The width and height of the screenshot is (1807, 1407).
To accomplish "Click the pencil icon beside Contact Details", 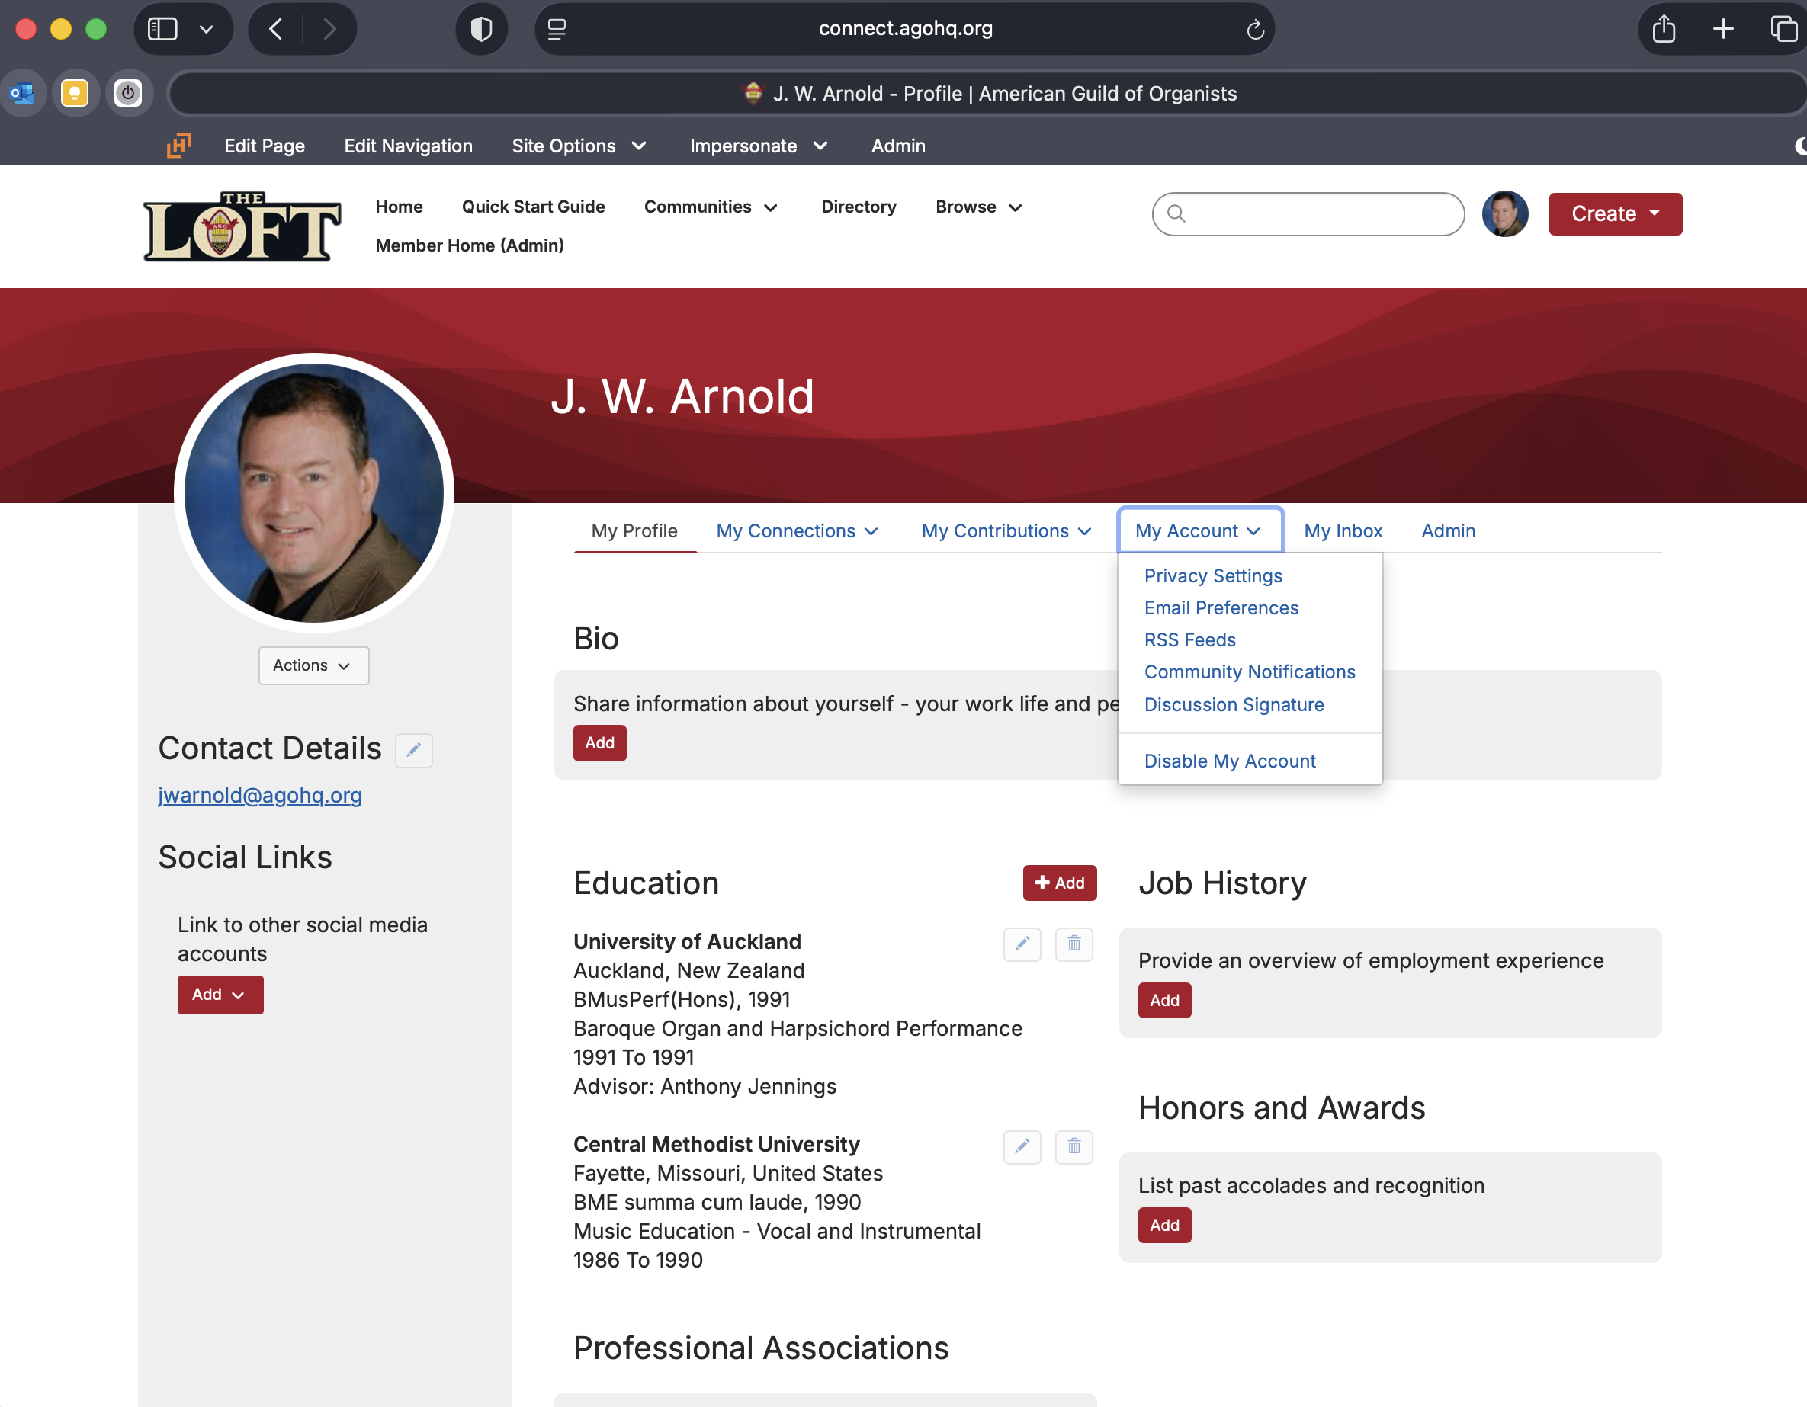I will coord(414,749).
